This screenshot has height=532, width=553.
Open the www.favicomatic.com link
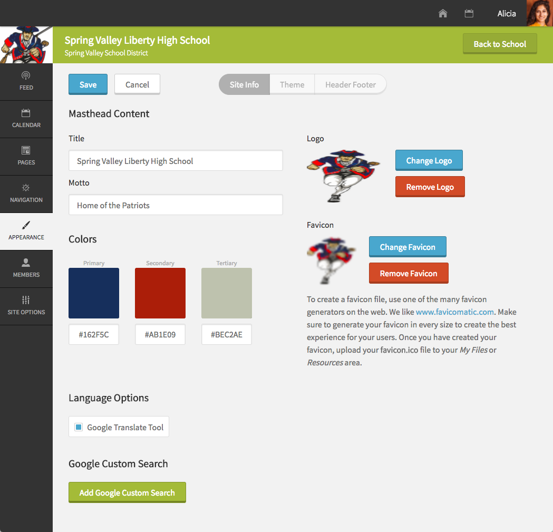pyautogui.click(x=454, y=312)
